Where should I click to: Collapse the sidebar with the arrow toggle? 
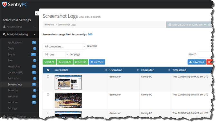37,13
